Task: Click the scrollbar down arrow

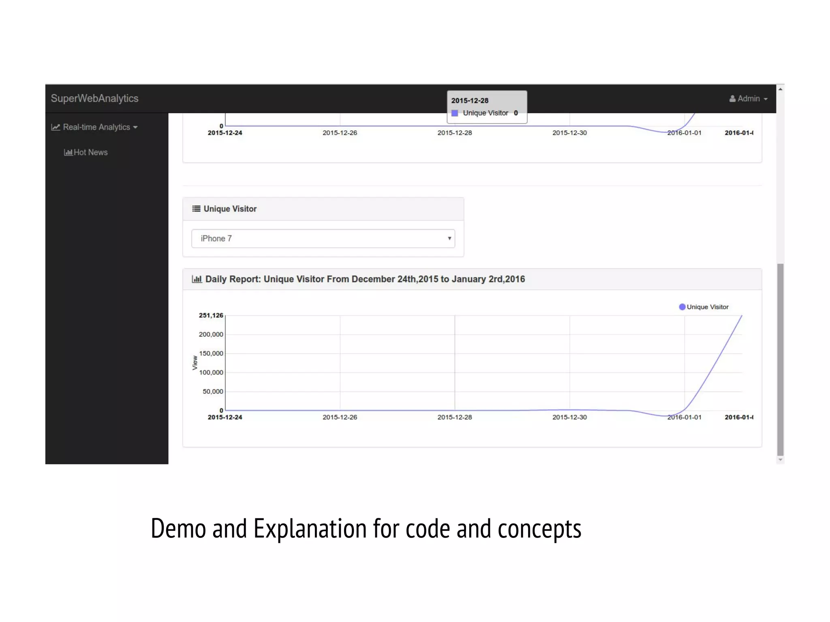Action: click(x=780, y=460)
